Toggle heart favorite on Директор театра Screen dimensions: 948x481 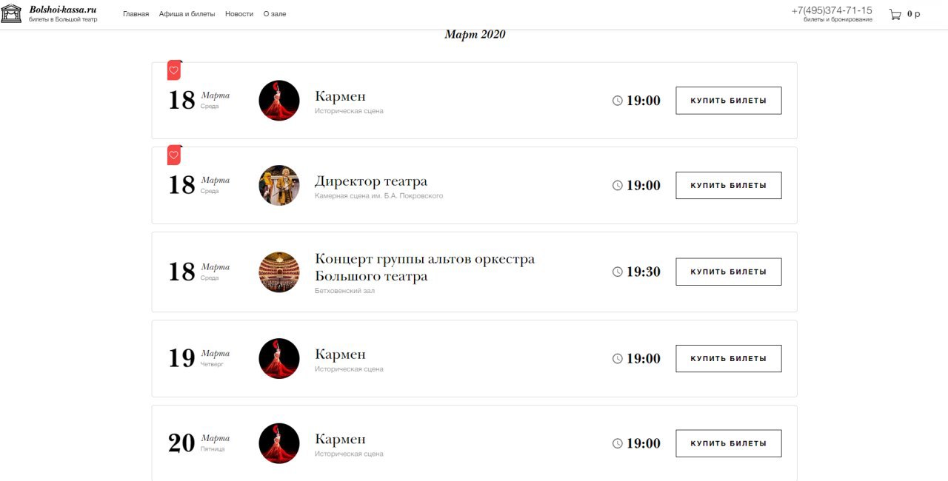pos(174,155)
